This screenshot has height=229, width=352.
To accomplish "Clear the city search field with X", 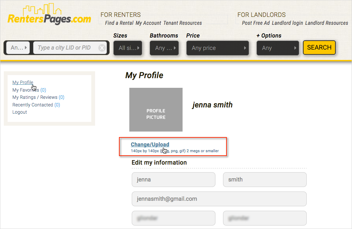I will click(102, 48).
